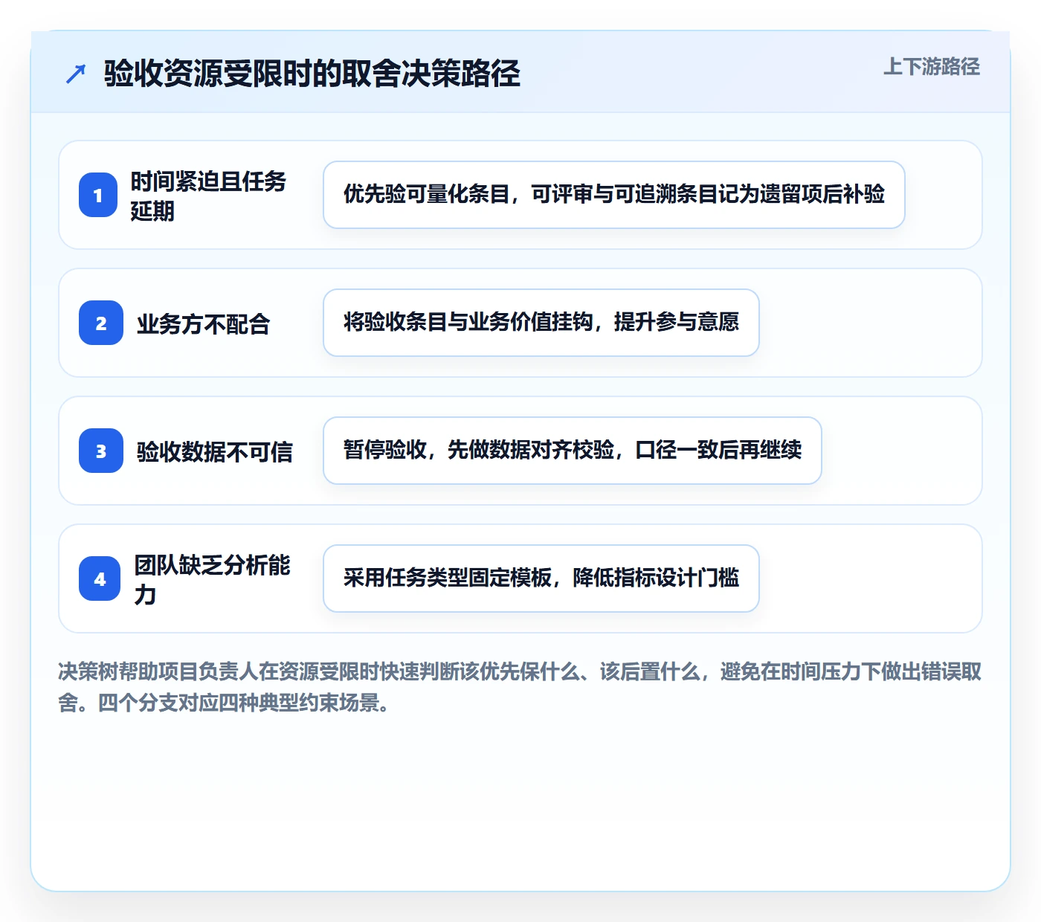This screenshot has width=1041, height=922.
Task: Click the action box 采用任务类型固定模板
Action: coord(541,578)
